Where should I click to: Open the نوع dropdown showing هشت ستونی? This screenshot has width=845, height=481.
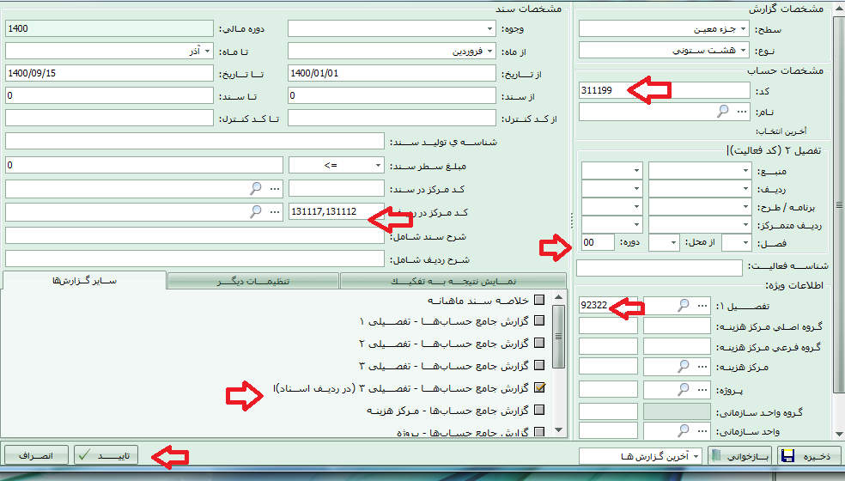pyautogui.click(x=743, y=50)
